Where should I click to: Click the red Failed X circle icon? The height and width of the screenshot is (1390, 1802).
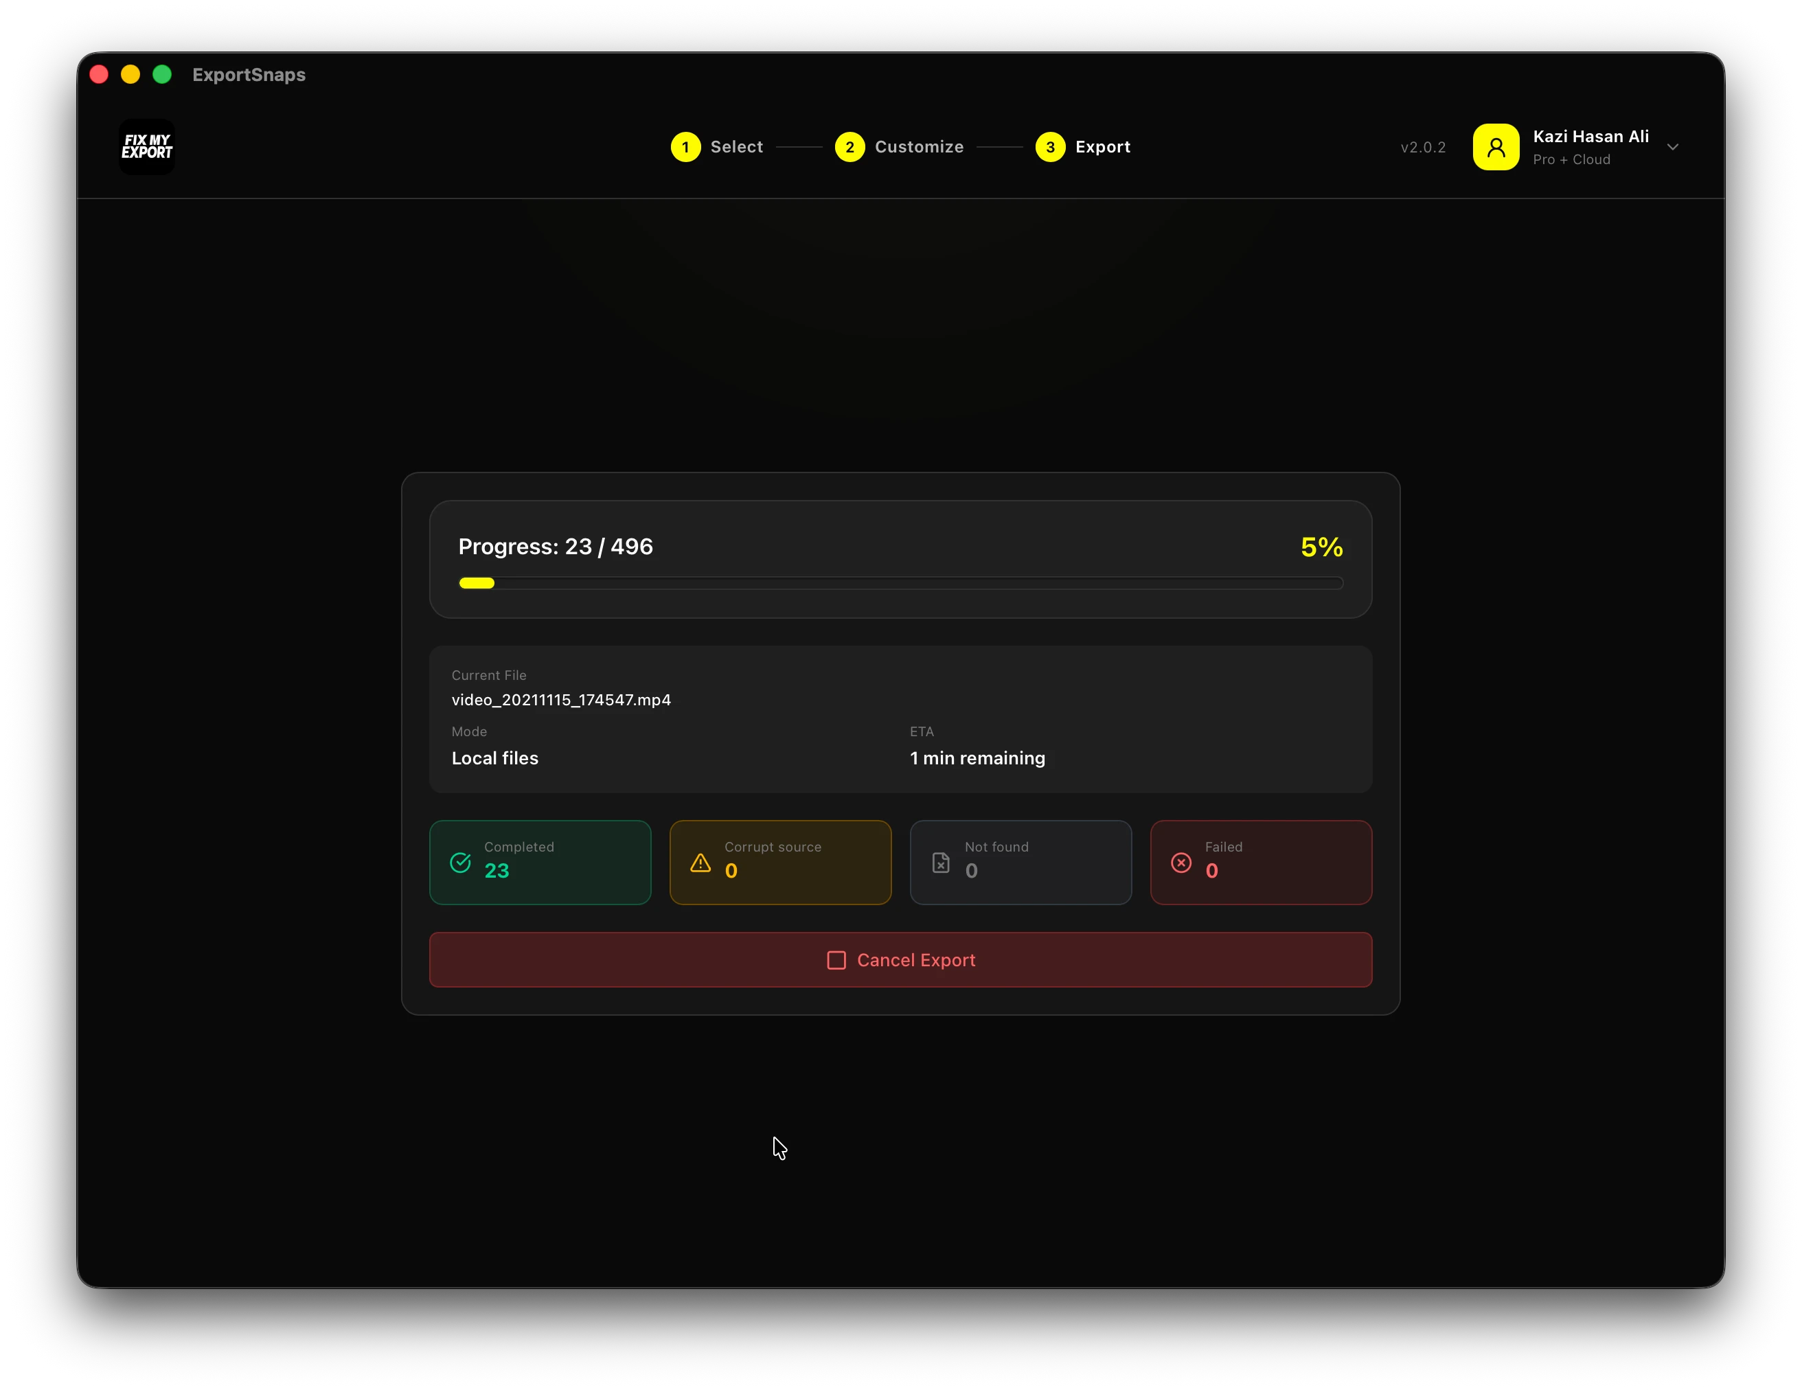pos(1181,863)
